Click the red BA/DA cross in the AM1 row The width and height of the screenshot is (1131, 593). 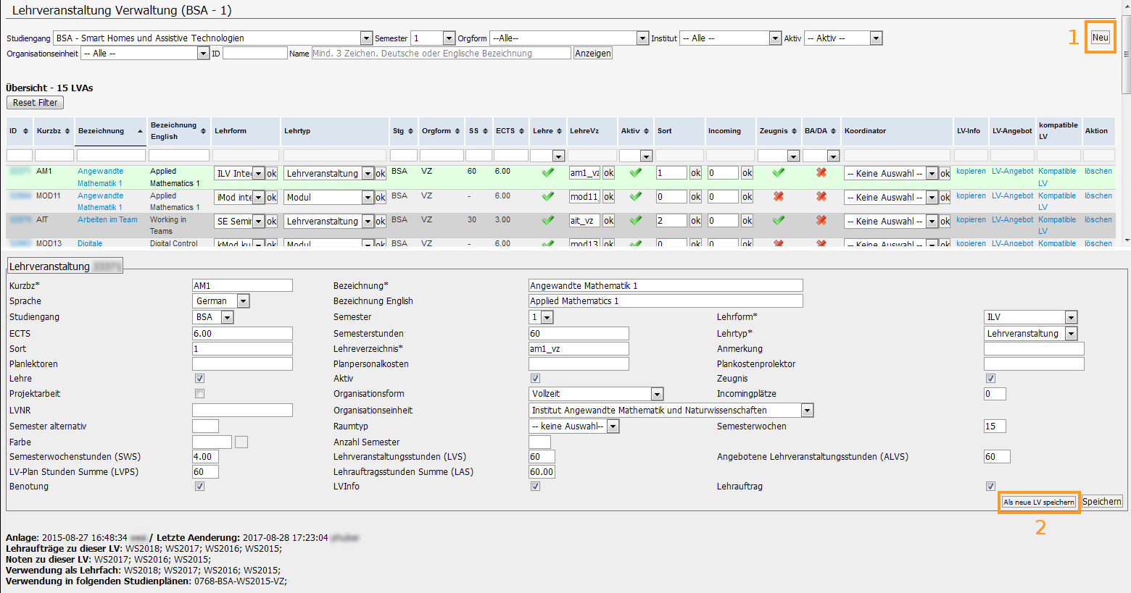(821, 172)
